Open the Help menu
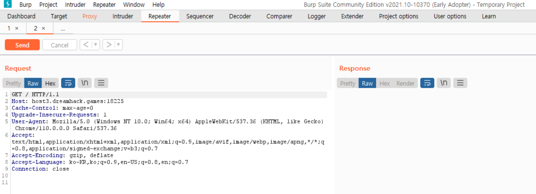536x194 pixels. (x=159, y=5)
